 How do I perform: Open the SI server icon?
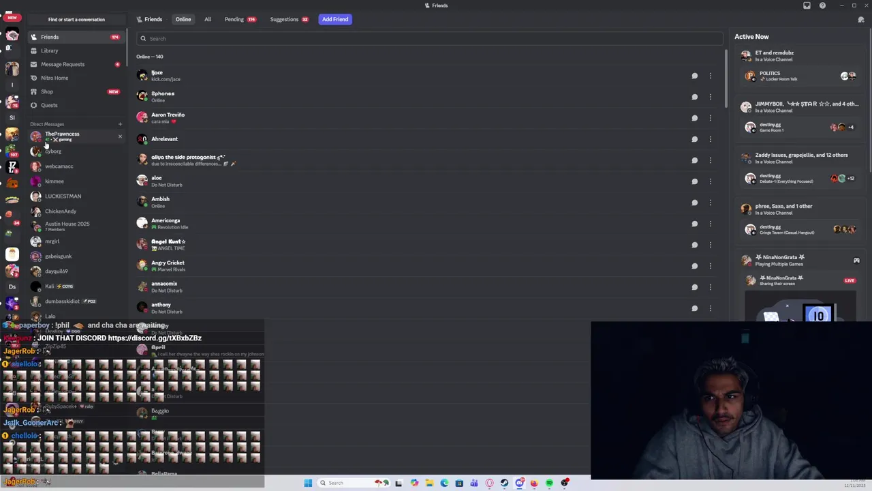(12, 117)
